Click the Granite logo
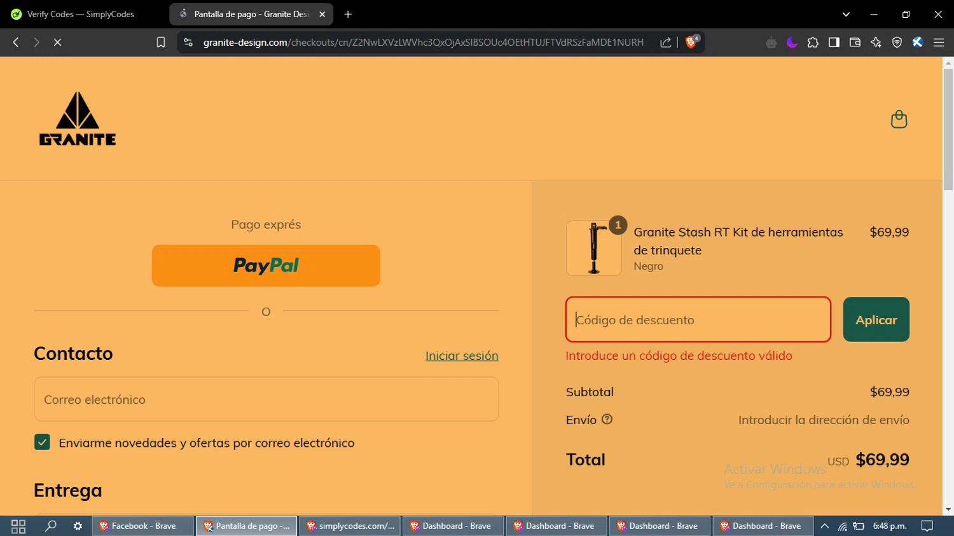Image resolution: width=954 pixels, height=536 pixels. [x=78, y=118]
